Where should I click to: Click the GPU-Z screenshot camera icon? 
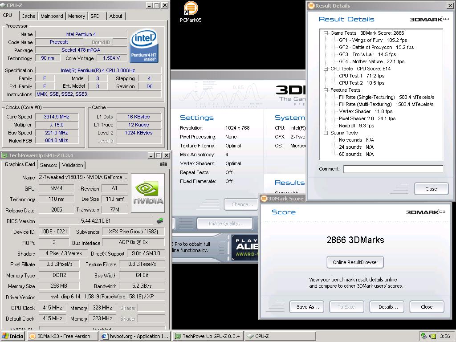tap(163, 164)
